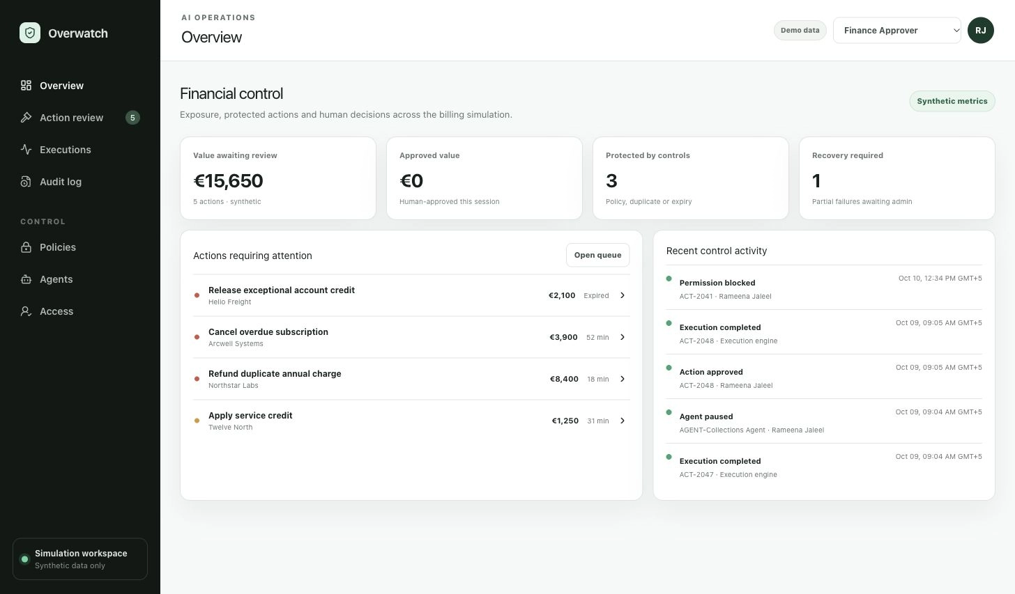The image size is (1015, 594).
Task: Click the Agent paused activity entry
Action: tap(824, 421)
